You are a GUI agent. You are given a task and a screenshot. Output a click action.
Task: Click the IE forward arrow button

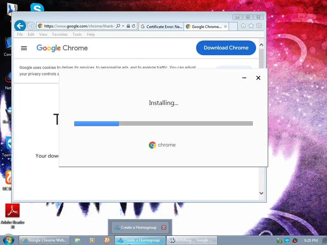pyautogui.click(x=31, y=26)
